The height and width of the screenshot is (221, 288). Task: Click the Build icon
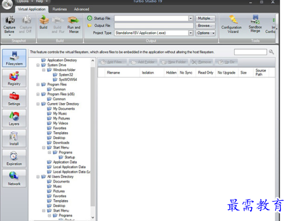[43, 20]
